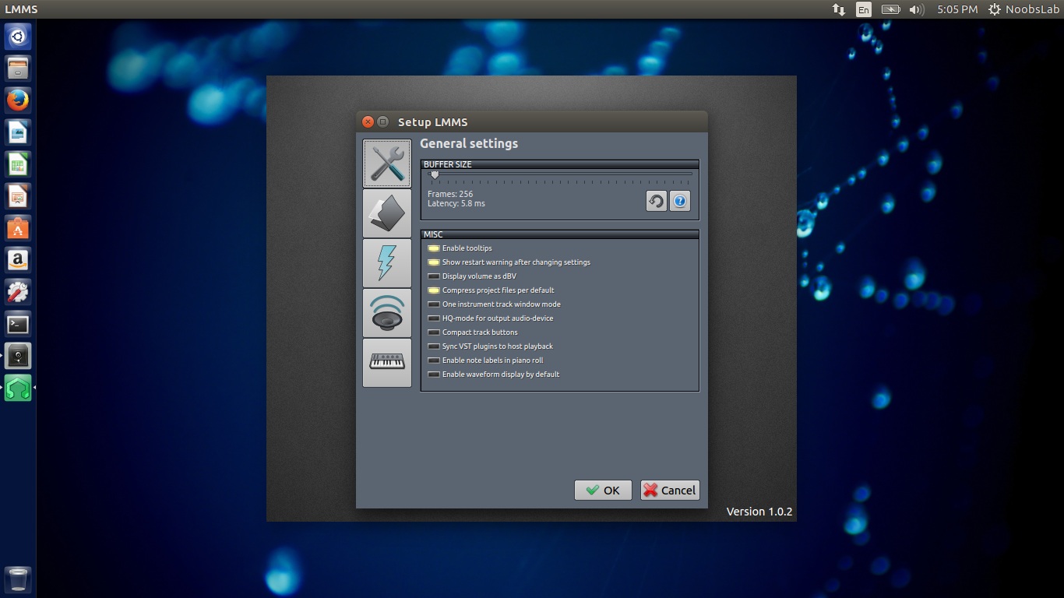Open the Files manager in launcher

pyautogui.click(x=18, y=68)
